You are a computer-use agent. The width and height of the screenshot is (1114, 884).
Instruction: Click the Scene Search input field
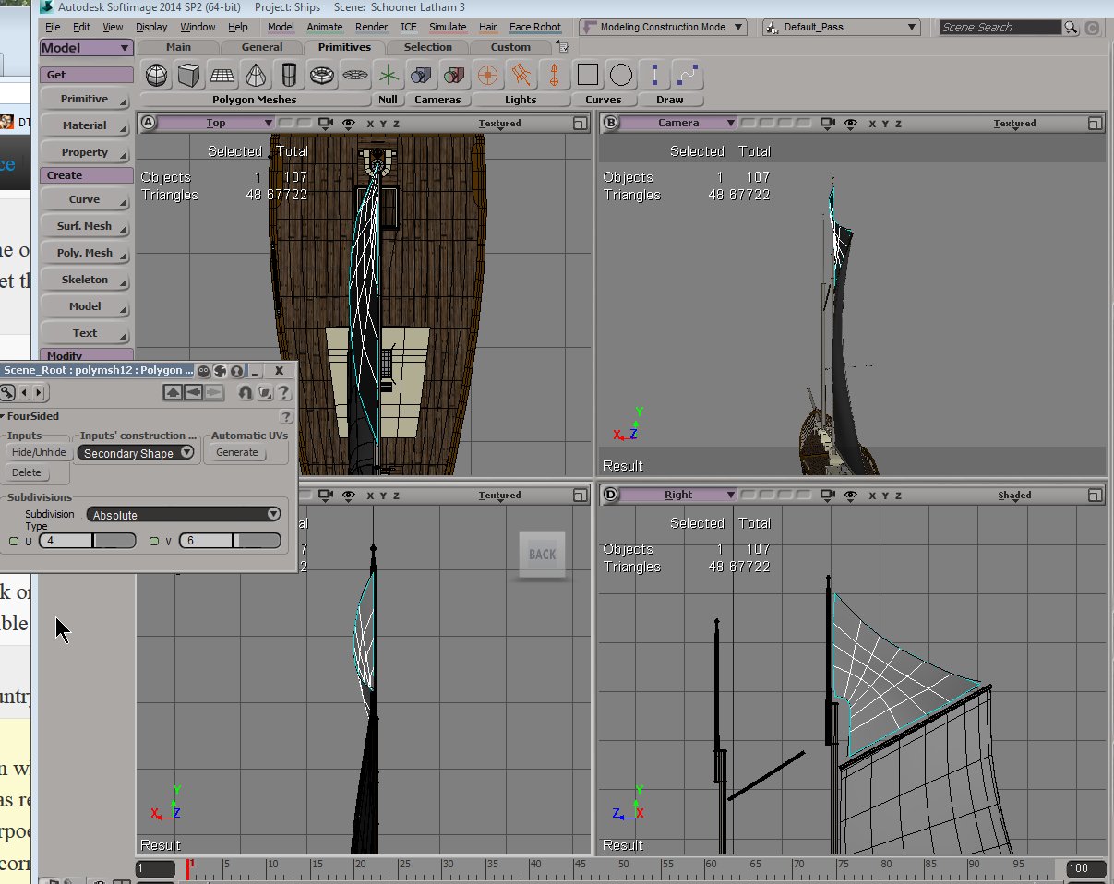[1000, 28]
